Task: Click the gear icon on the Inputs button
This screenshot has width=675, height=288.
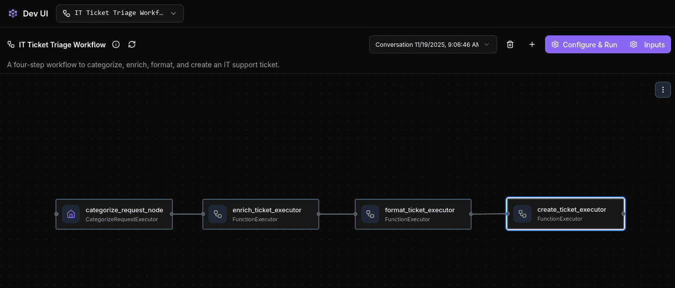Action: (634, 44)
